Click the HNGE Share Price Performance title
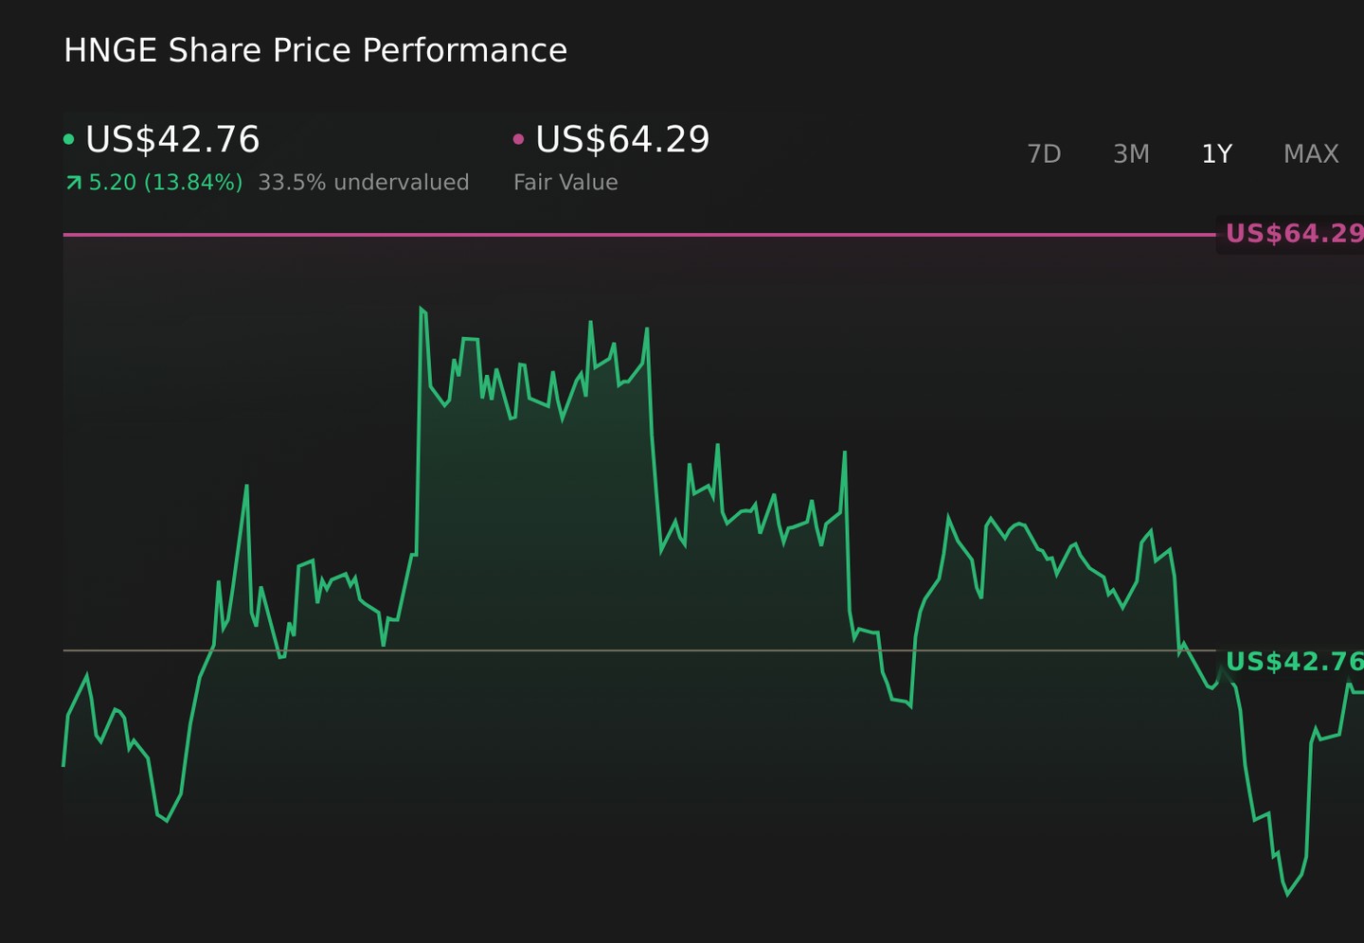Viewport: 1364px width, 943px height. pyautogui.click(x=315, y=50)
